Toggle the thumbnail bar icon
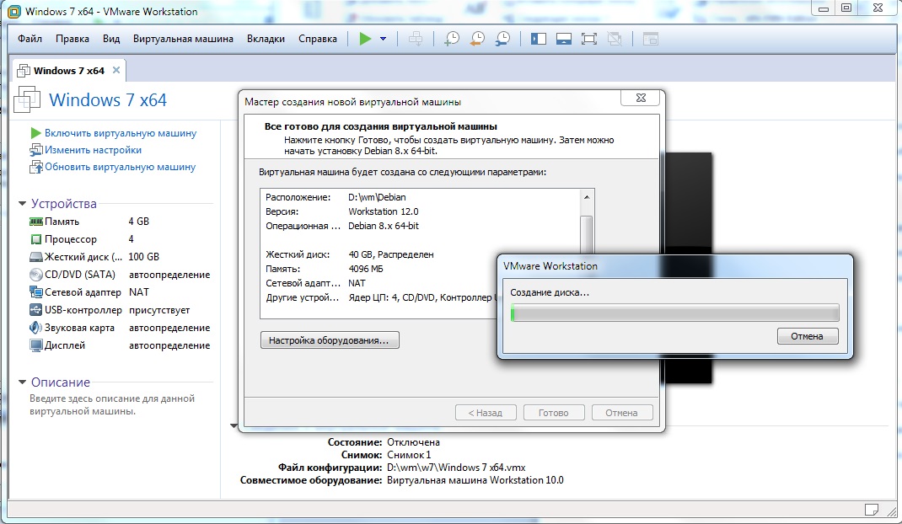Screen dimensions: 902x524 [564, 39]
